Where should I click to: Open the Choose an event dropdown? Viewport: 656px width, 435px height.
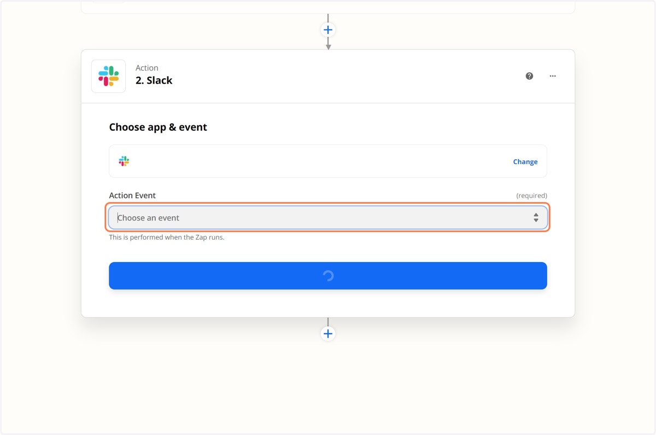click(328, 218)
